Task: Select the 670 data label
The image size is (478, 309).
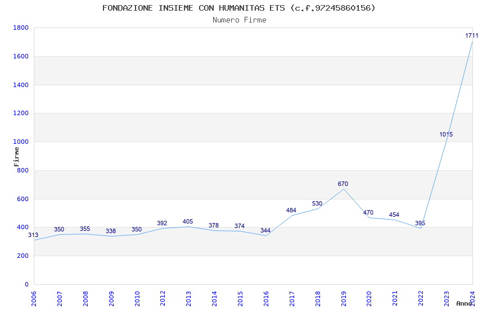Action: (343, 184)
